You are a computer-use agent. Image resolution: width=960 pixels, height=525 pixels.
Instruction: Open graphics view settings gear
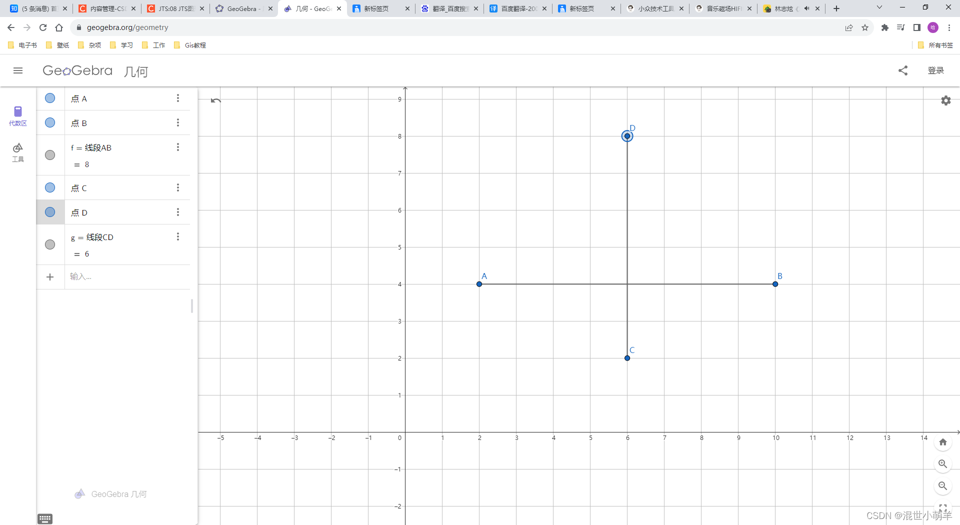946,100
